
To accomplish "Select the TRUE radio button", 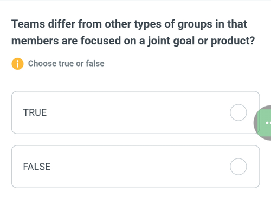I will (238, 112).
